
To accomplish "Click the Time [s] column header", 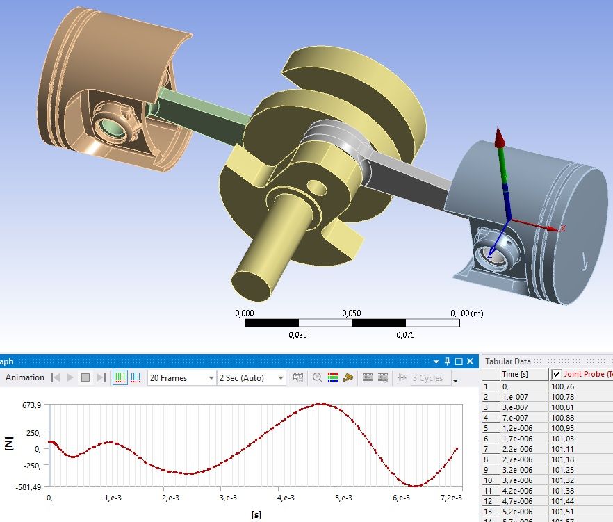I will pyautogui.click(x=514, y=374).
